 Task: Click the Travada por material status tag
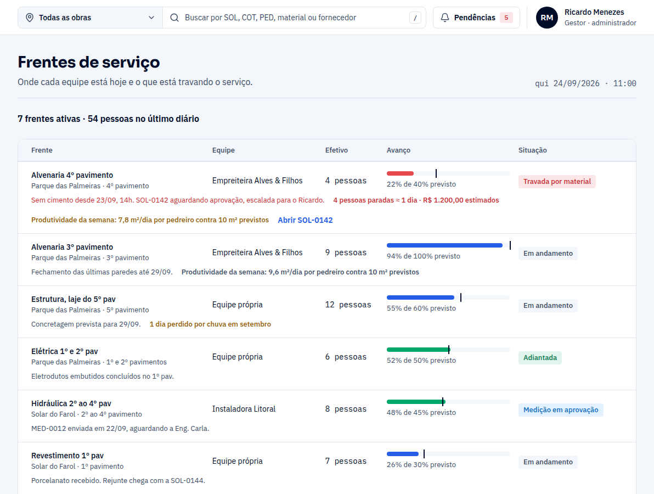pos(557,182)
